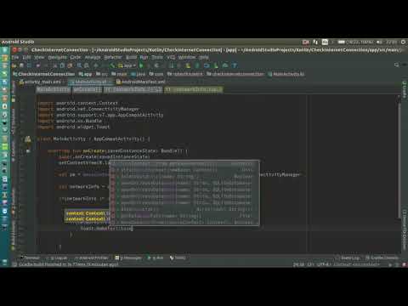Switch to the MainActivity.kt editor tab
This screenshot has height=306, width=408.
pyautogui.click(x=90, y=82)
